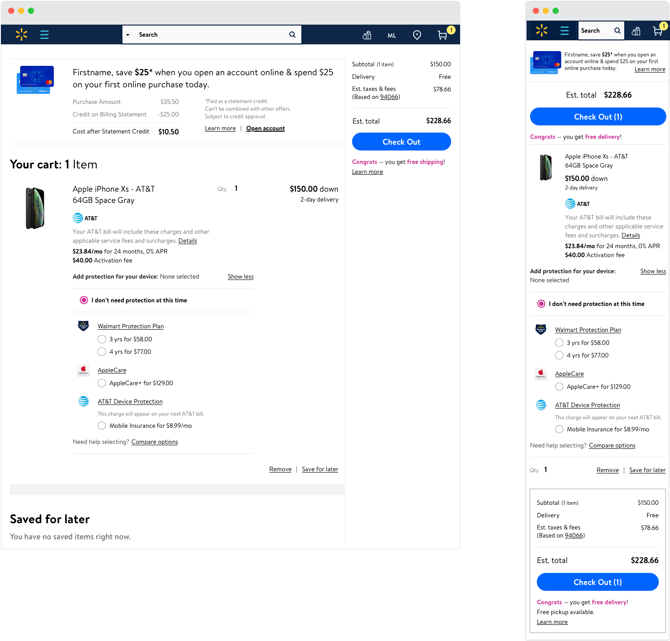Tap the cart icon in the narrow mobile header

pos(658,31)
